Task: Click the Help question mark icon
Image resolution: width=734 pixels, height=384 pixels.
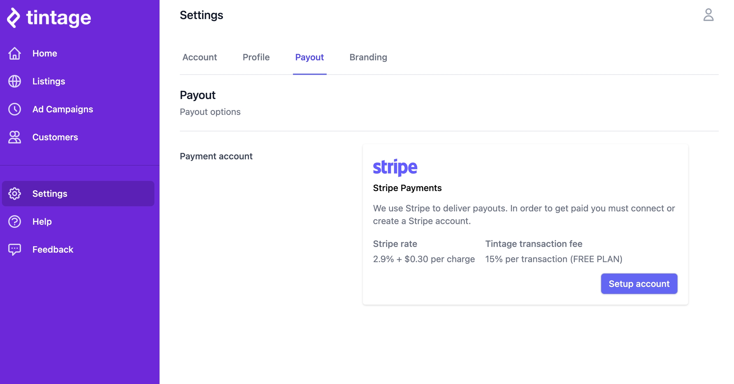Action: pyautogui.click(x=15, y=222)
